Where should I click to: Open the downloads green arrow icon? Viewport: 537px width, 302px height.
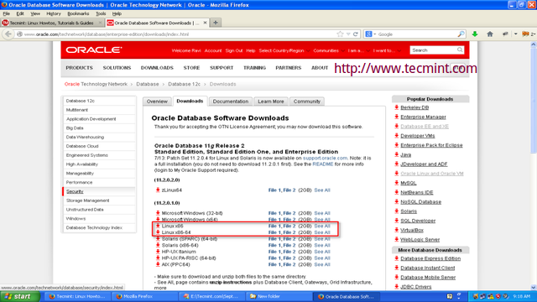coord(475,34)
